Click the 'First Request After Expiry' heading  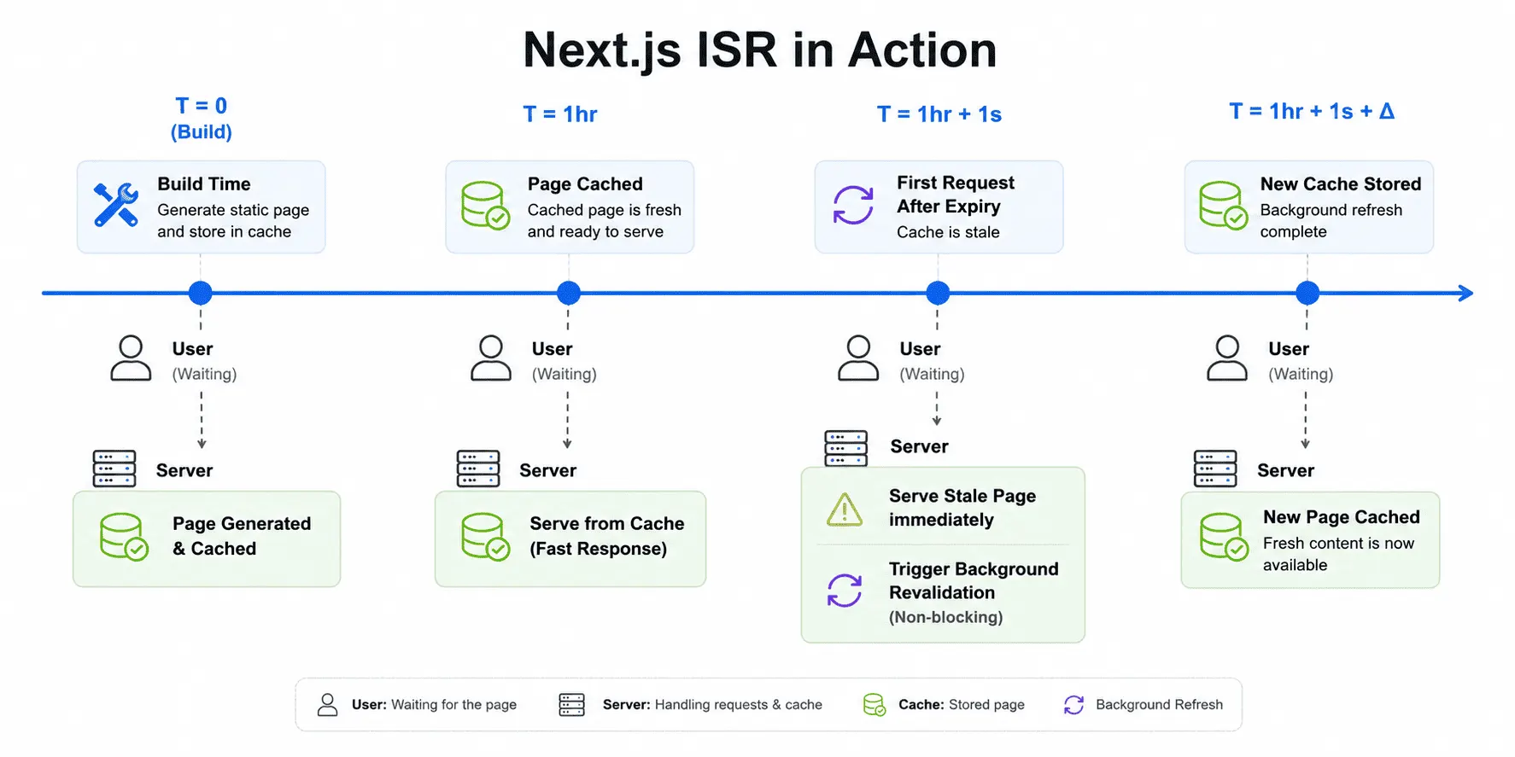(x=956, y=195)
